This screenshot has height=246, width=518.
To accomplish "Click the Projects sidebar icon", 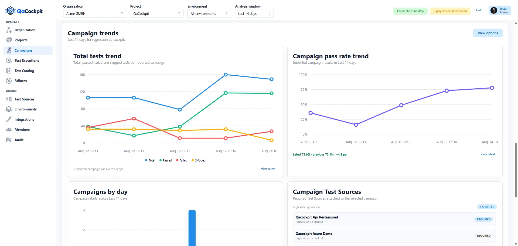I will click(x=9, y=40).
